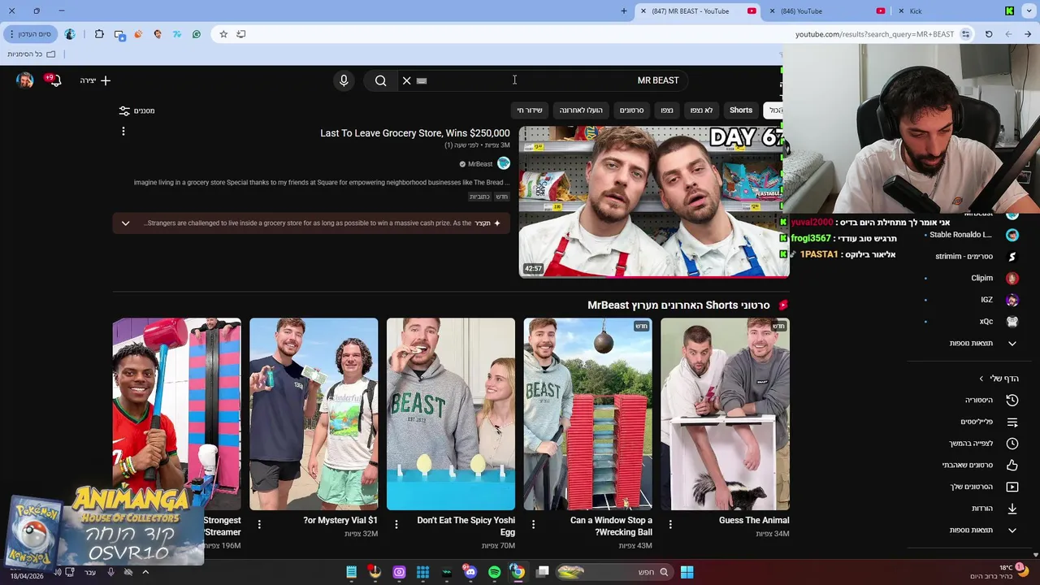Click the Create (יצירה) plus button
This screenshot has width=1040, height=585.
95,80
